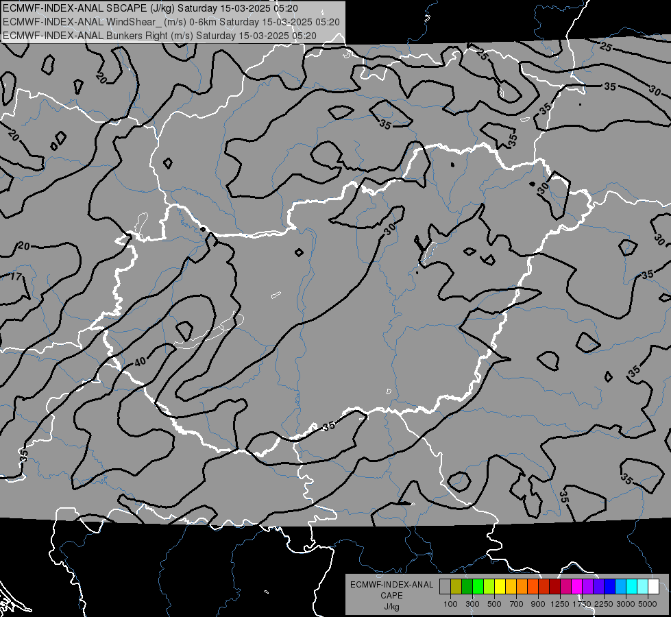Pick the pure yellow swatch in the legend
This screenshot has width=671, height=617.
tap(500, 586)
